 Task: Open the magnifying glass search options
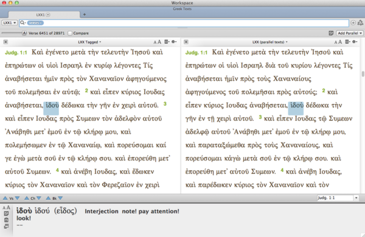tap(23, 23)
